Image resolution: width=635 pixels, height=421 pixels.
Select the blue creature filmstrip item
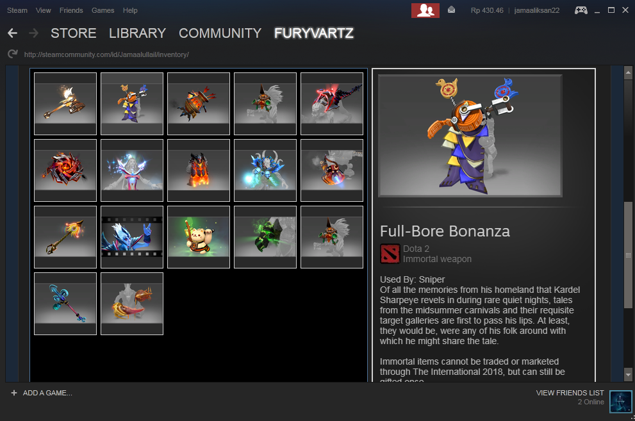pyautogui.click(x=132, y=237)
